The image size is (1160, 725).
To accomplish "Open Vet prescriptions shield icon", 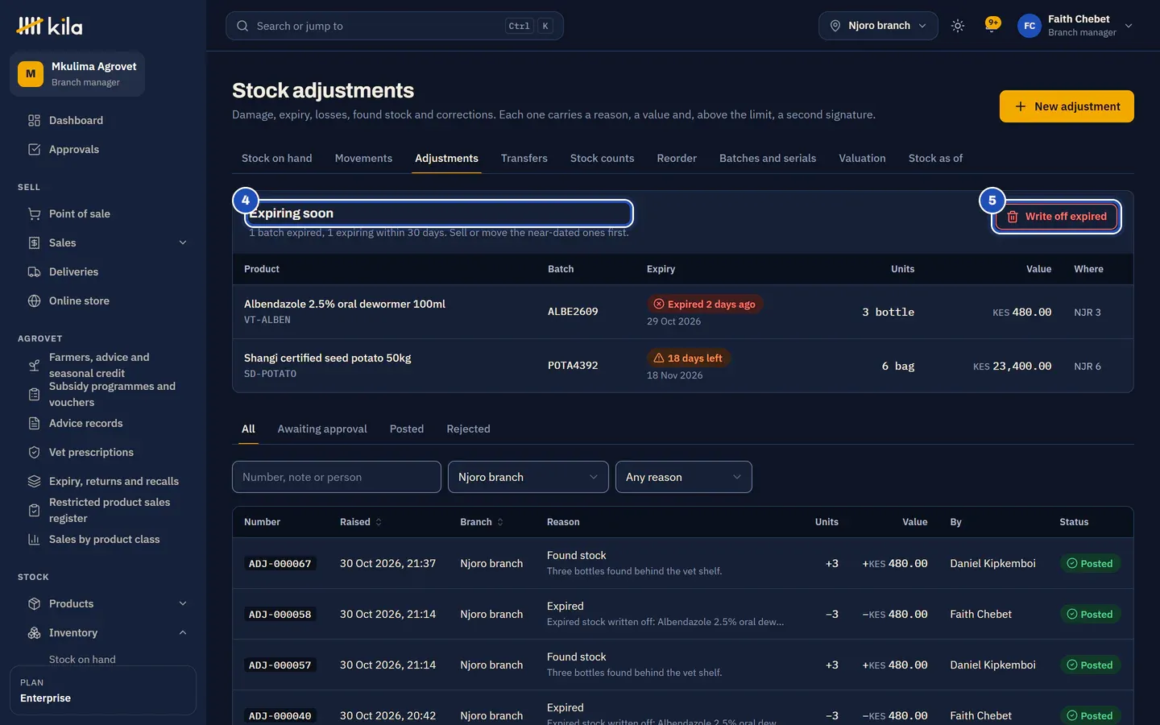I will [34, 452].
